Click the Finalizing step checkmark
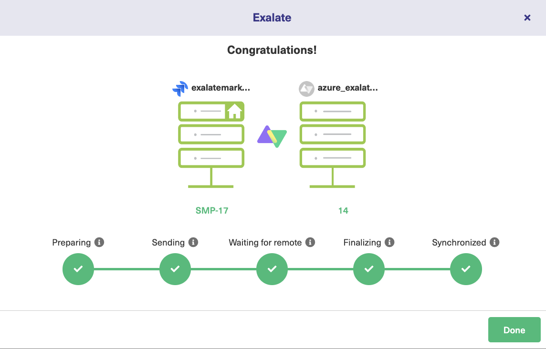Screen dimensions: 546x349 tap(368, 269)
